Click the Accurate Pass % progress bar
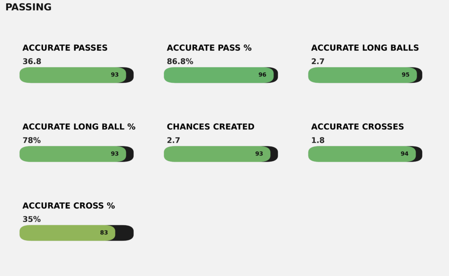Screen dimensions: 449x276 pos(221,75)
